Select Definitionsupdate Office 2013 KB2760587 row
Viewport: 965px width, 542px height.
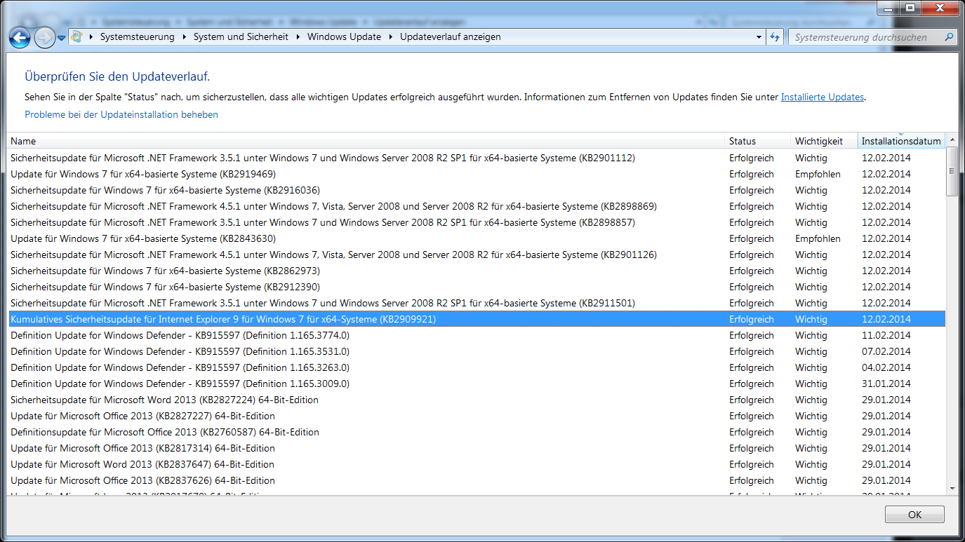[477, 432]
